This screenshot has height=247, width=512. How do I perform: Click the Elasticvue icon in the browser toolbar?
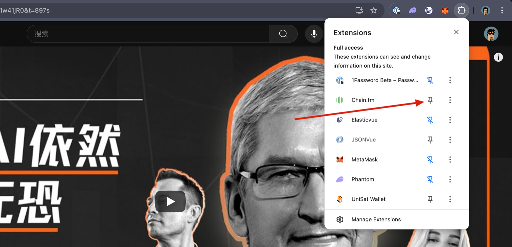[429, 11]
